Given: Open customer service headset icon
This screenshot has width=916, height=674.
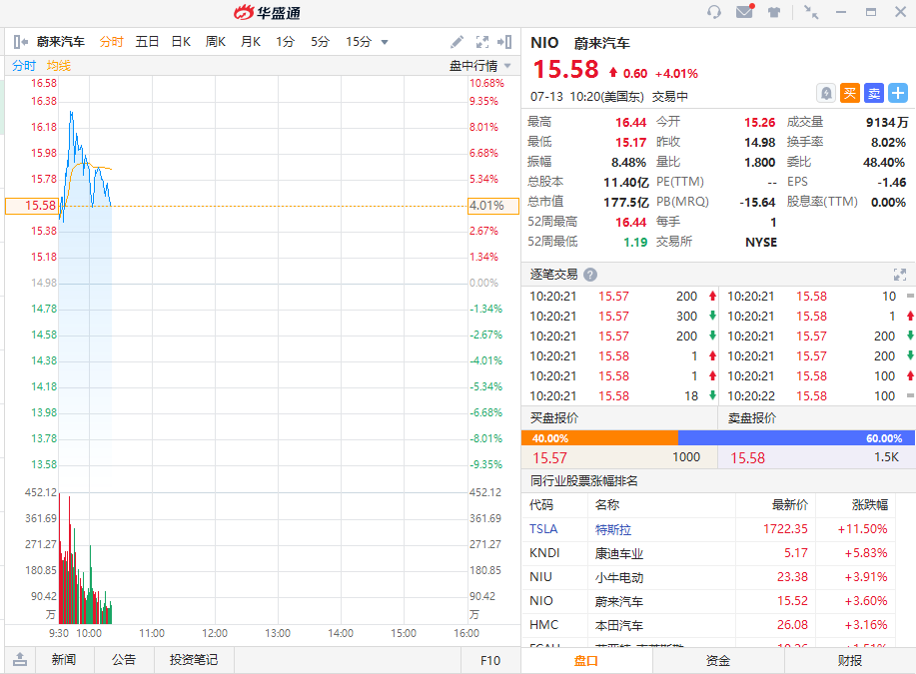Looking at the screenshot, I should tap(714, 12).
